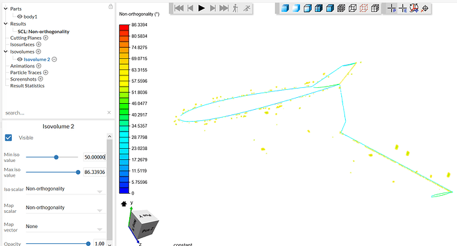Click the Min iso value input field

pos(95,157)
